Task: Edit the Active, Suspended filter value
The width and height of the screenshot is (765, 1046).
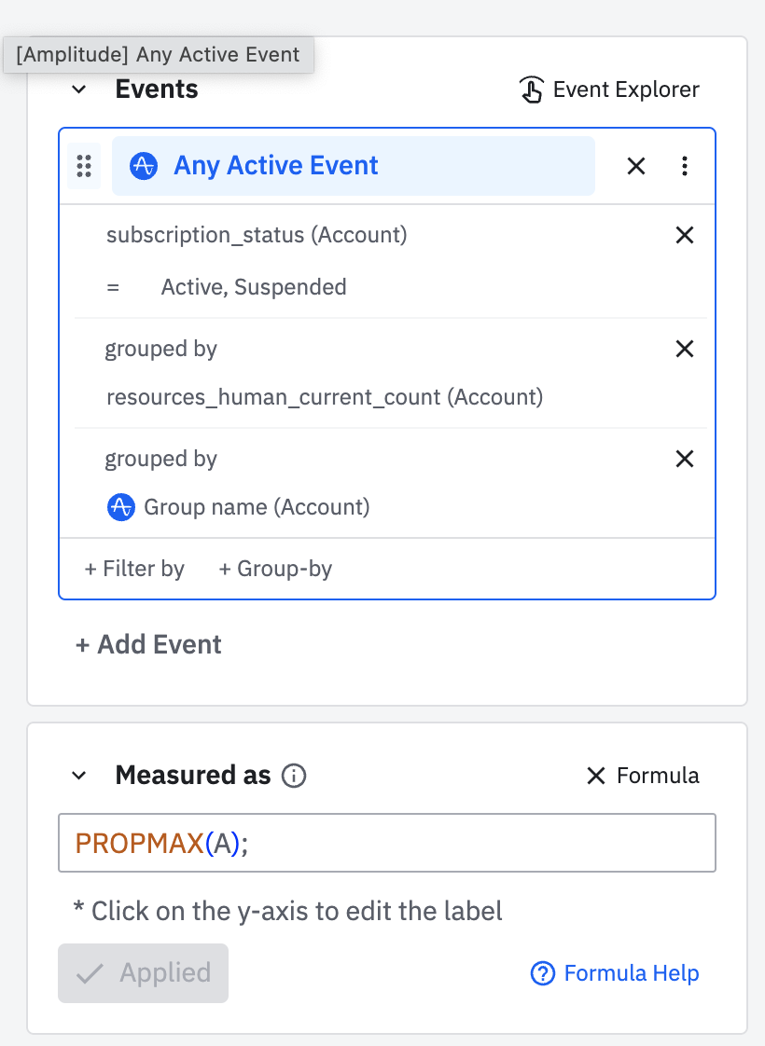Action: click(x=254, y=287)
